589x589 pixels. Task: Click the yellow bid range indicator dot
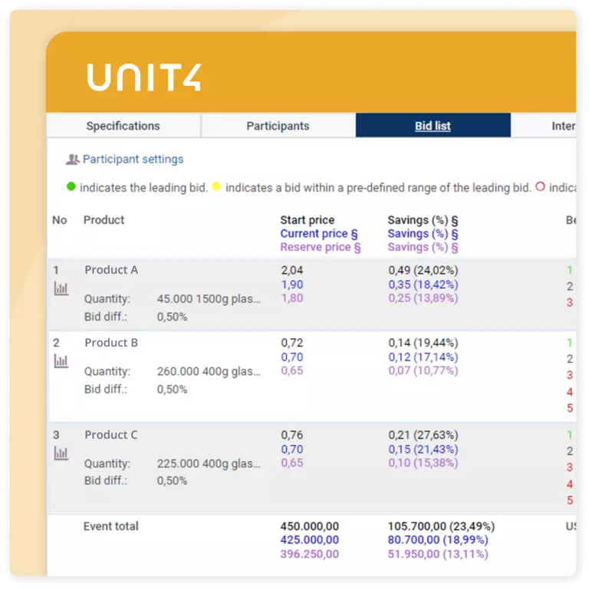pos(216,186)
